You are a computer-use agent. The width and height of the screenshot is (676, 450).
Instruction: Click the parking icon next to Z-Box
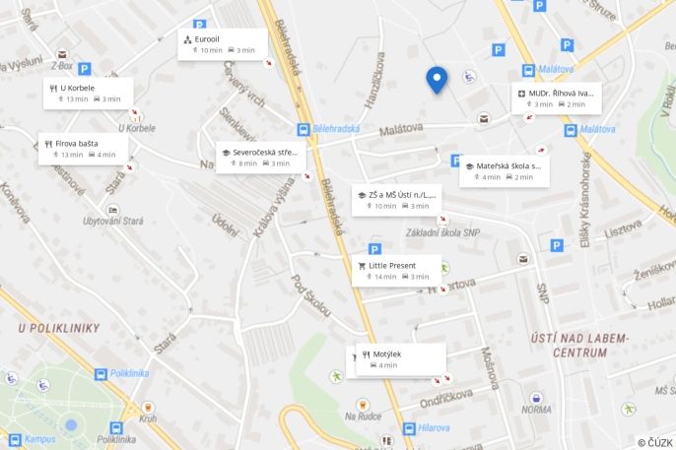coord(85,69)
